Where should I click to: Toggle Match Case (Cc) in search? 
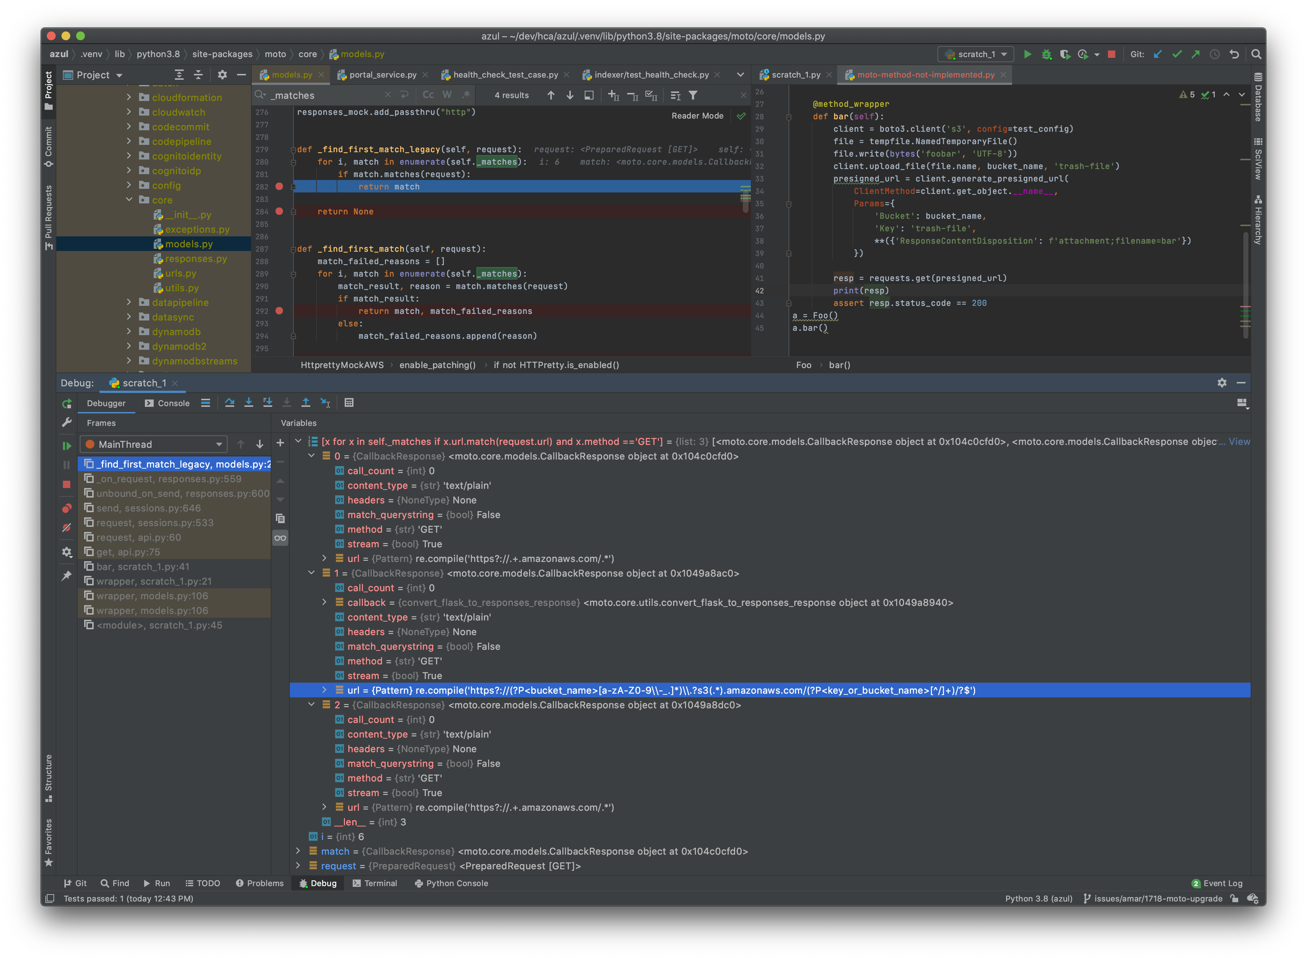point(428,95)
